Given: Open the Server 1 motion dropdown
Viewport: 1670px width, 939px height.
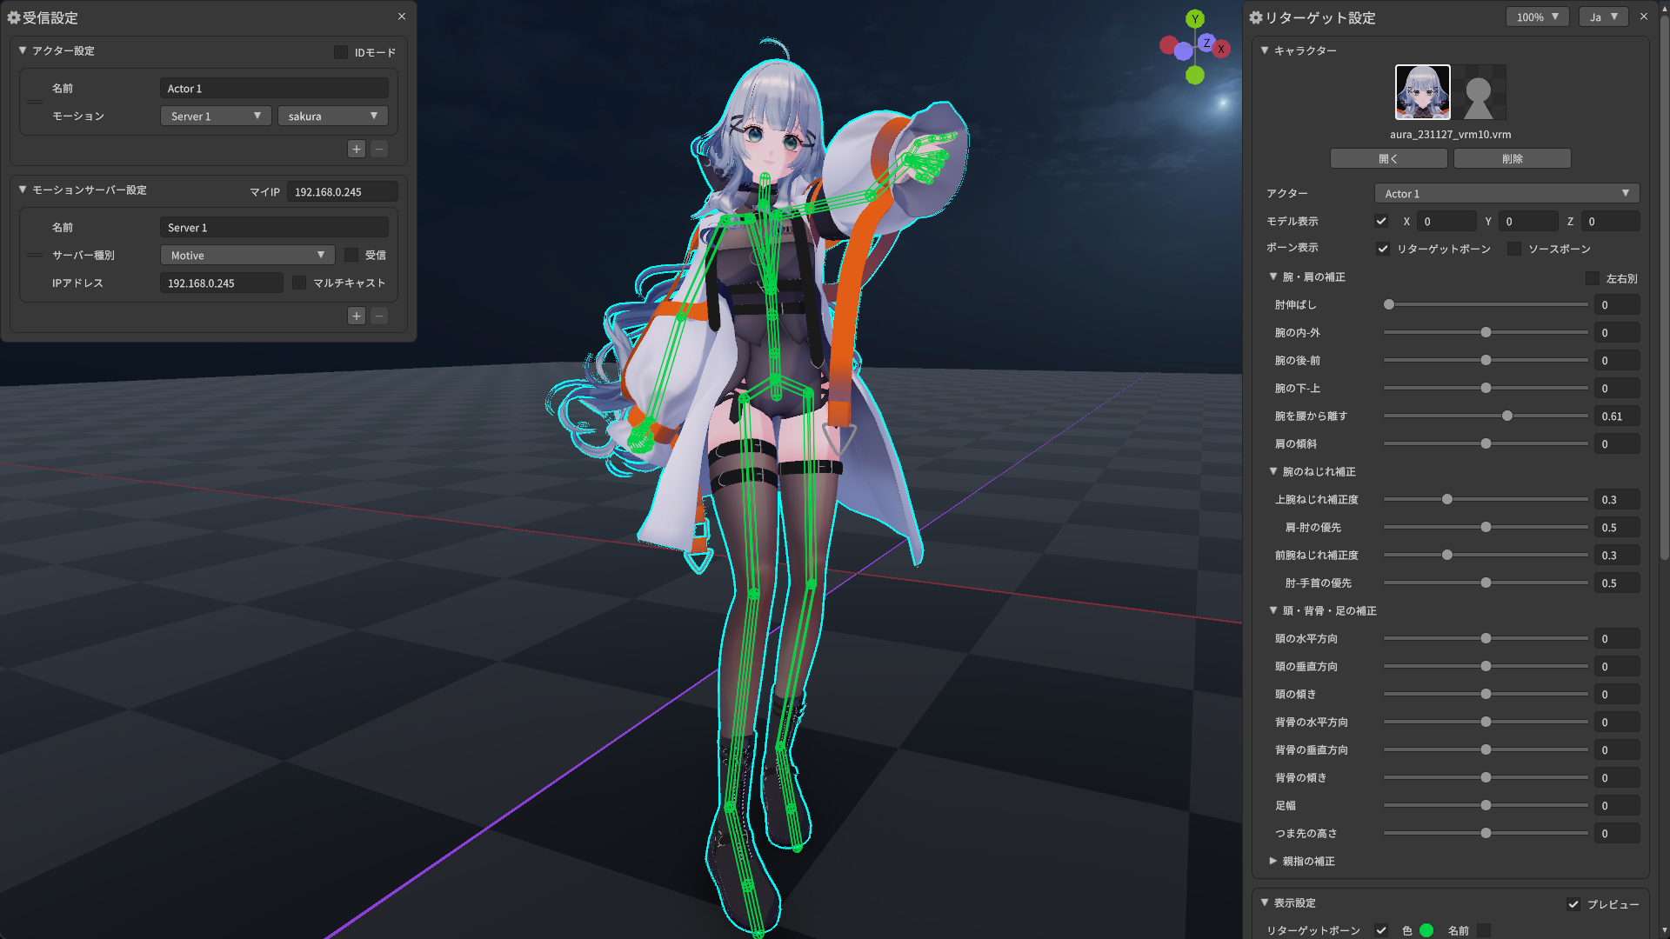Looking at the screenshot, I should [216, 116].
